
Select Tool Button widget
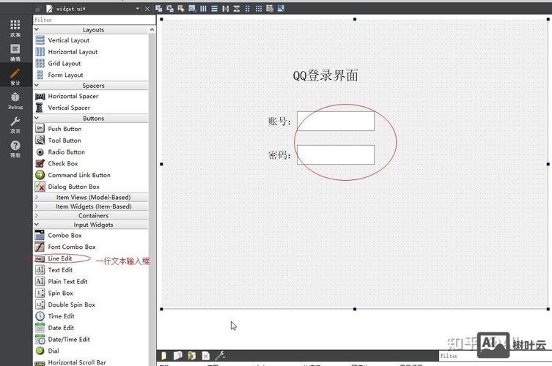91,141
